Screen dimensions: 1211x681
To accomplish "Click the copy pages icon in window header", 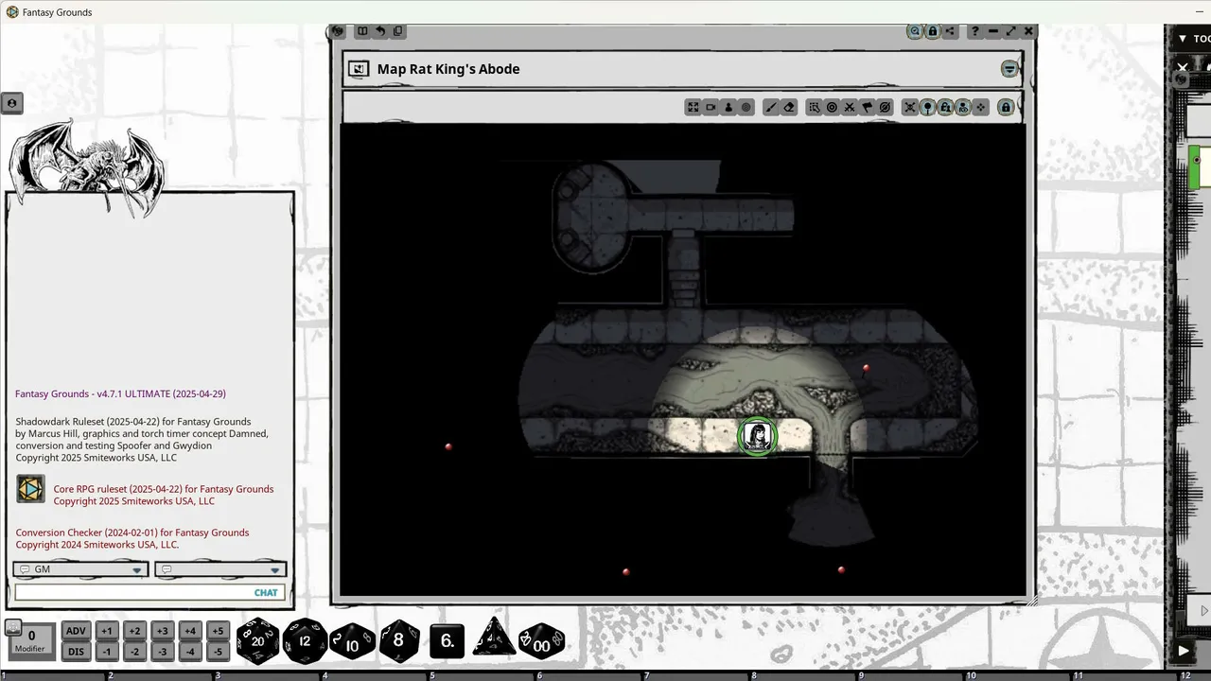I will 398,31.
